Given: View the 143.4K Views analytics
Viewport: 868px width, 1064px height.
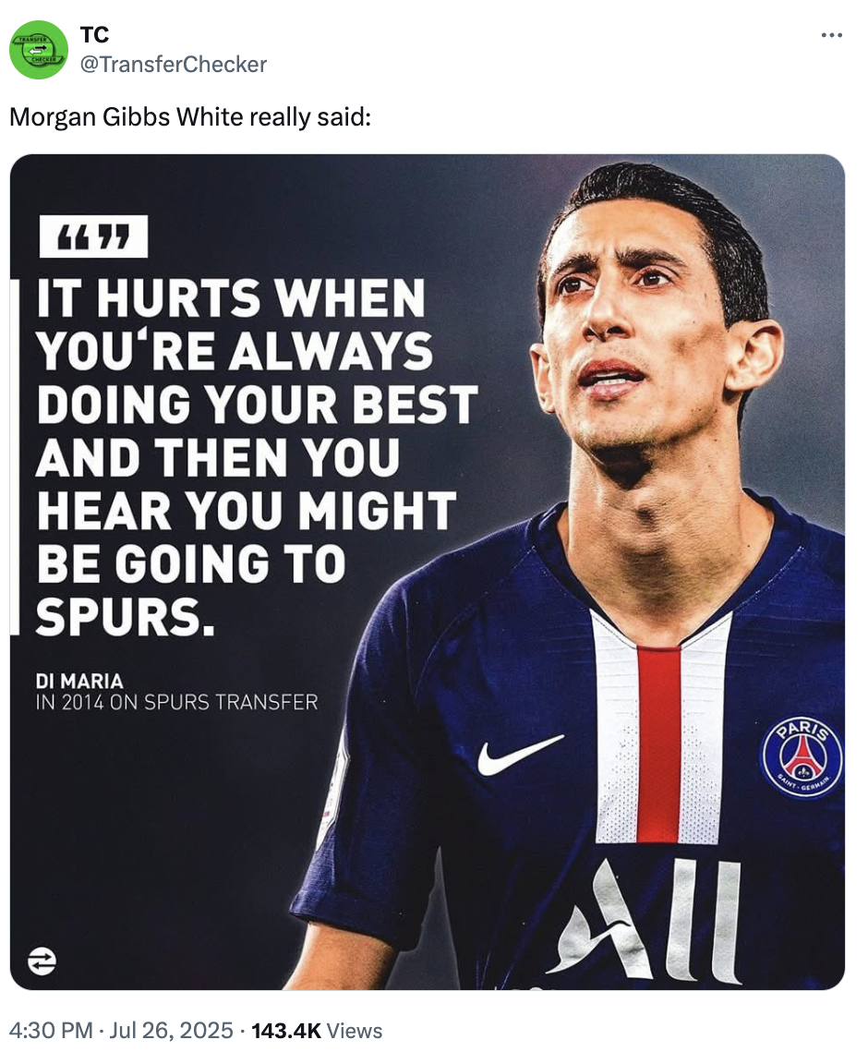Looking at the screenshot, I should pos(317,1030).
